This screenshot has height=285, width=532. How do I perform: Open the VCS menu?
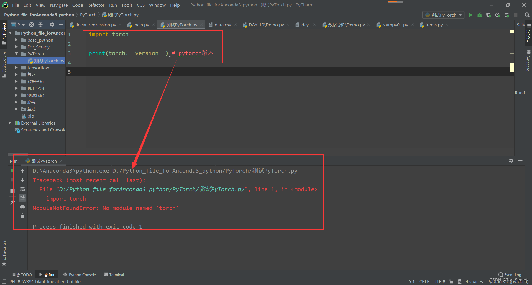[x=141, y=5]
